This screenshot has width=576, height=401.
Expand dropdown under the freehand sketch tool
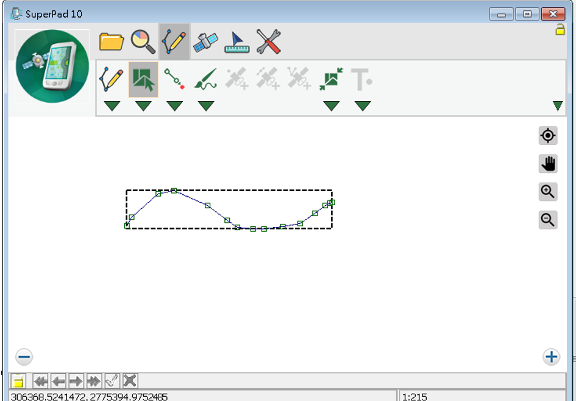click(206, 106)
